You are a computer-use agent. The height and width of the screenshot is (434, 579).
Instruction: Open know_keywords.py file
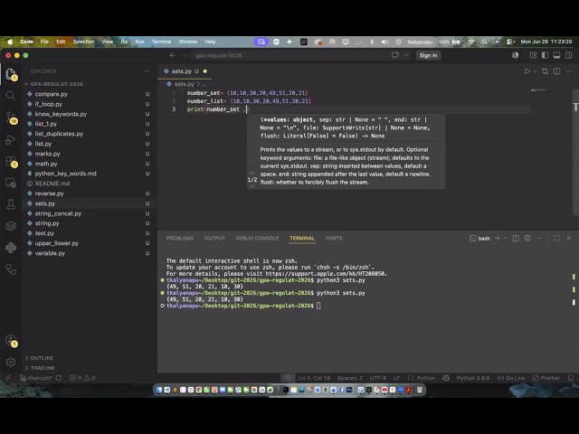point(90,114)
